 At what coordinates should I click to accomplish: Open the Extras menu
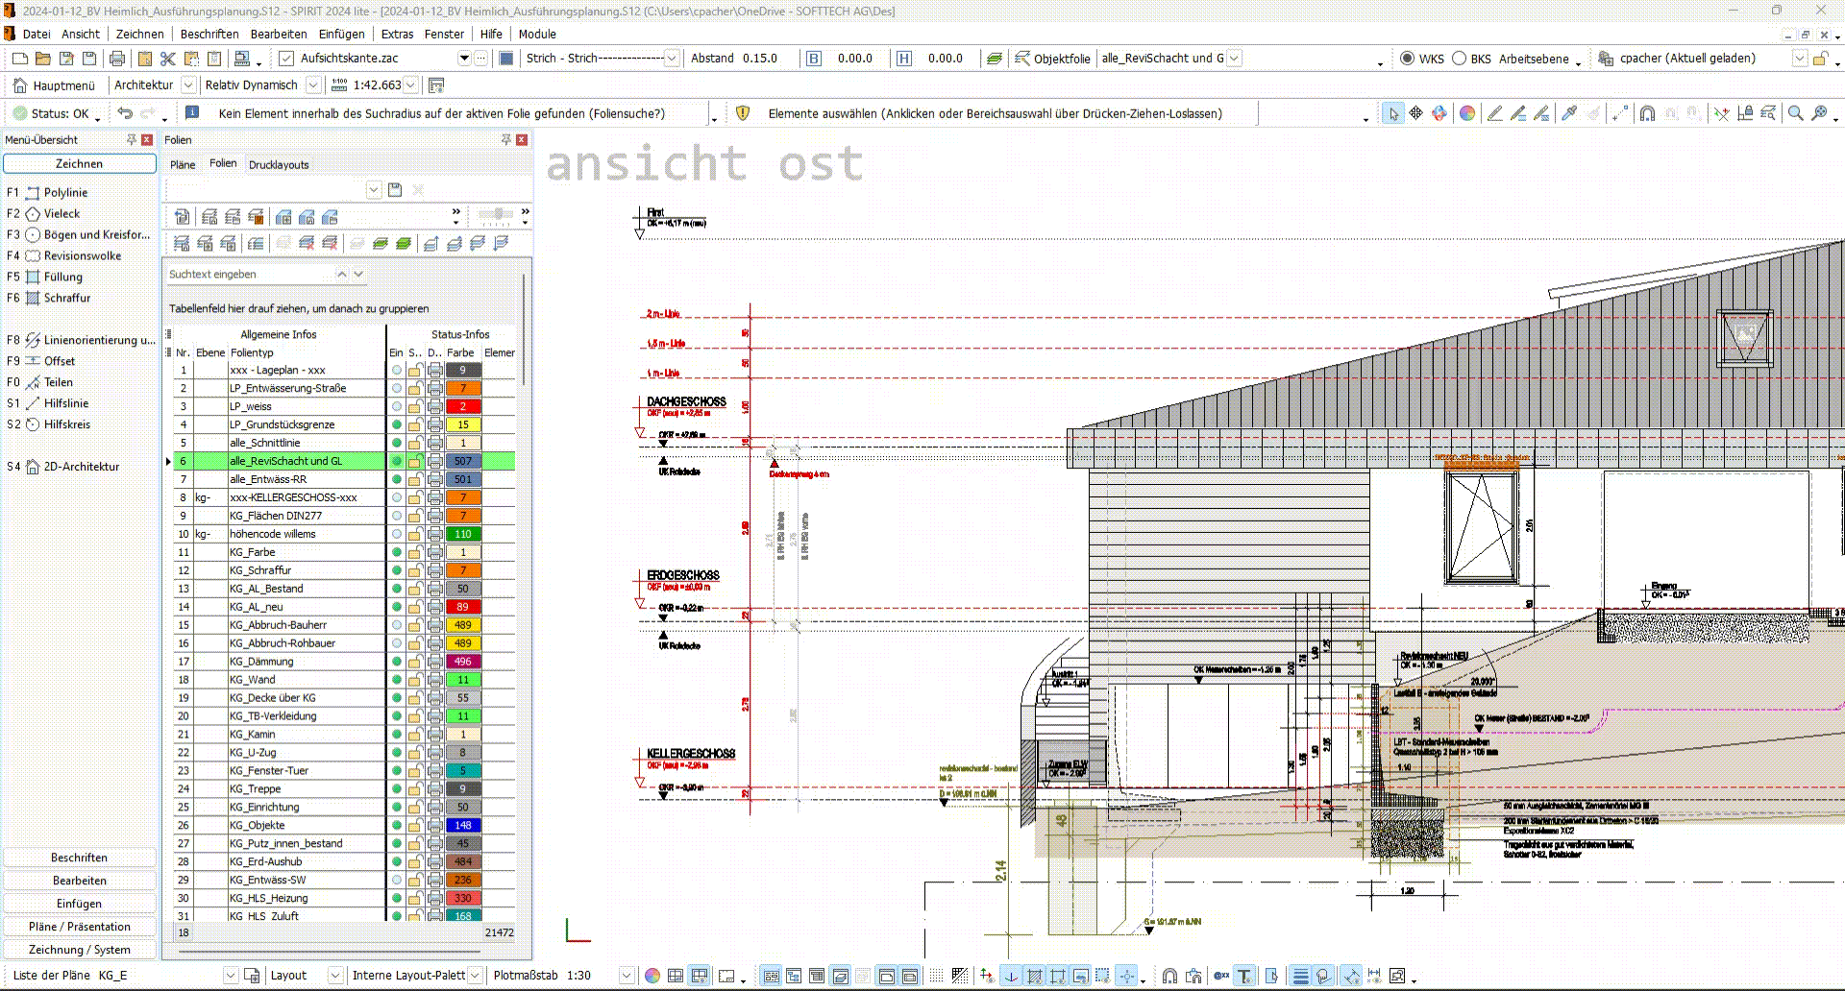396,34
